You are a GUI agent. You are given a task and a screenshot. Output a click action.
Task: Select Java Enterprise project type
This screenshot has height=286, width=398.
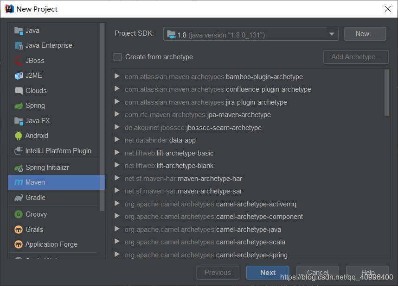click(54, 46)
